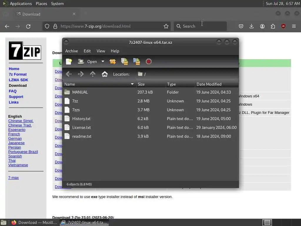Click the red Stop operation icon

coord(148,62)
